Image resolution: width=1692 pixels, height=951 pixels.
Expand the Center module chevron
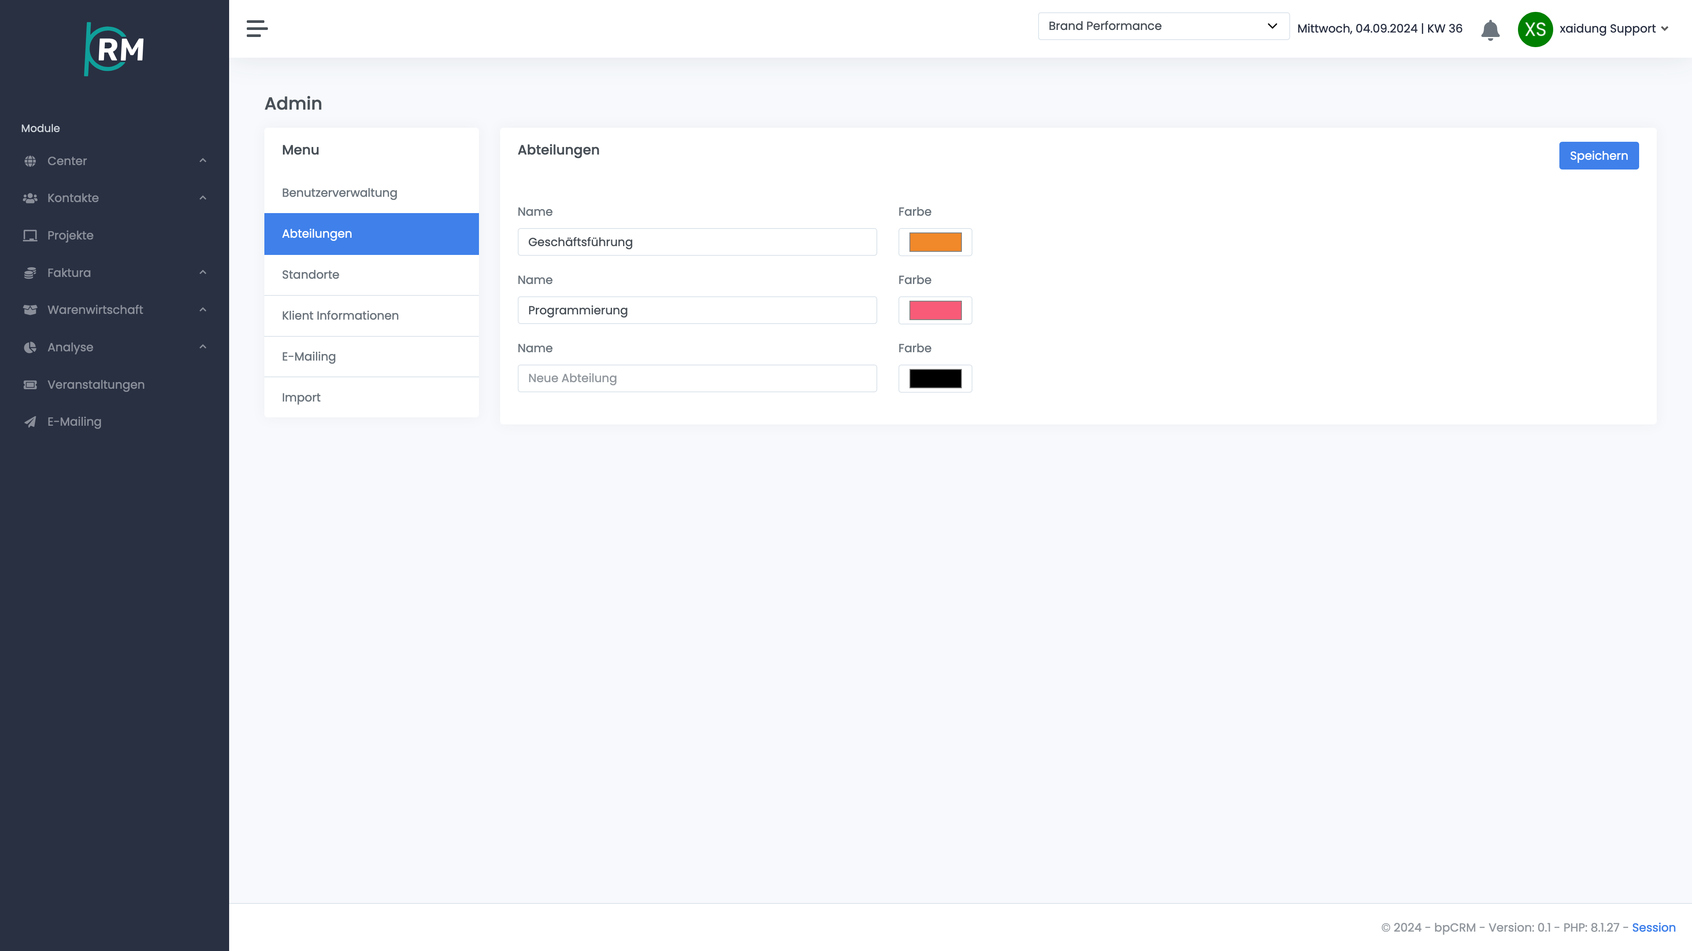(203, 161)
